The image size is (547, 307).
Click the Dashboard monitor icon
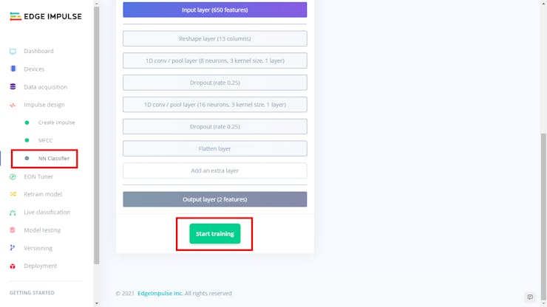click(x=13, y=52)
